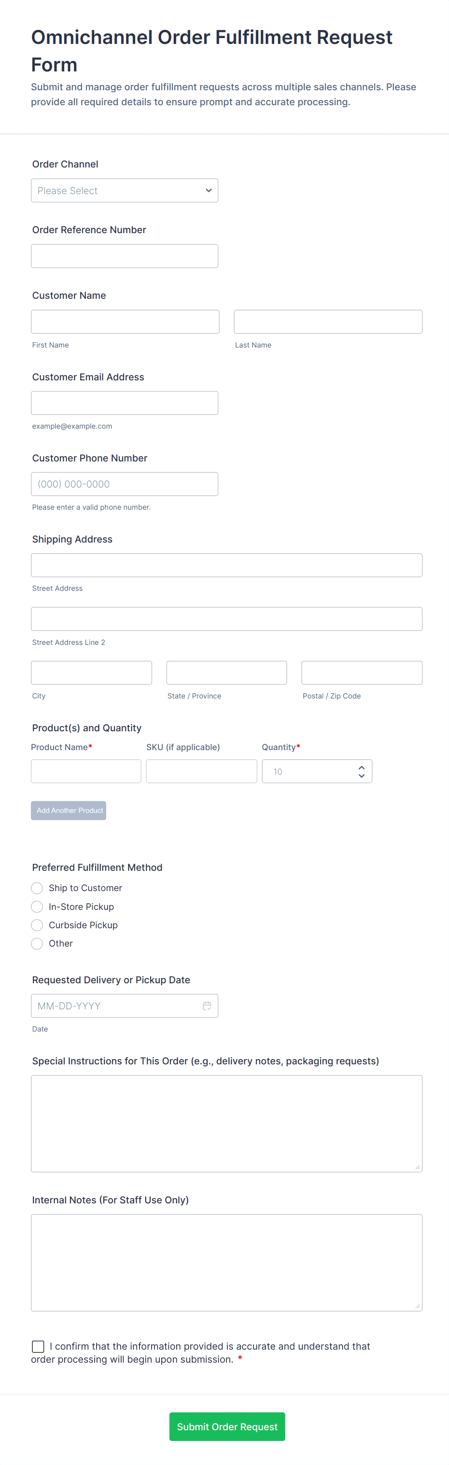This screenshot has width=449, height=1465.
Task: Click the Last Name input
Action: point(328,321)
